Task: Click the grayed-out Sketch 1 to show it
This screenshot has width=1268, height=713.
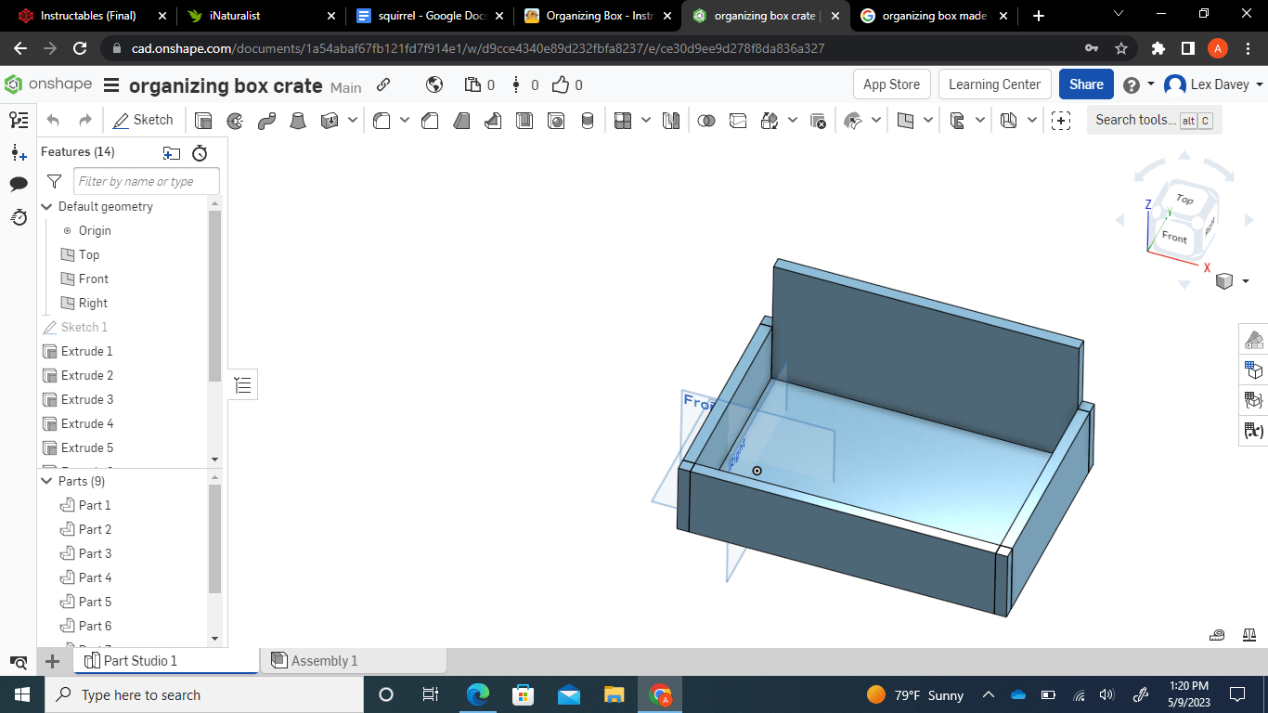Action: tap(82, 327)
